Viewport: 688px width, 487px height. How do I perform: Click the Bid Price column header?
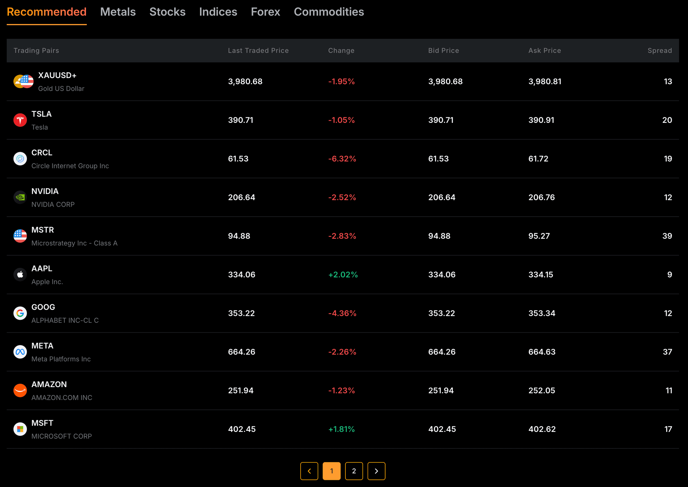pos(444,50)
